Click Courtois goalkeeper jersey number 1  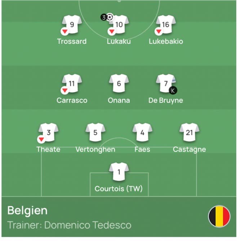pos(119,172)
